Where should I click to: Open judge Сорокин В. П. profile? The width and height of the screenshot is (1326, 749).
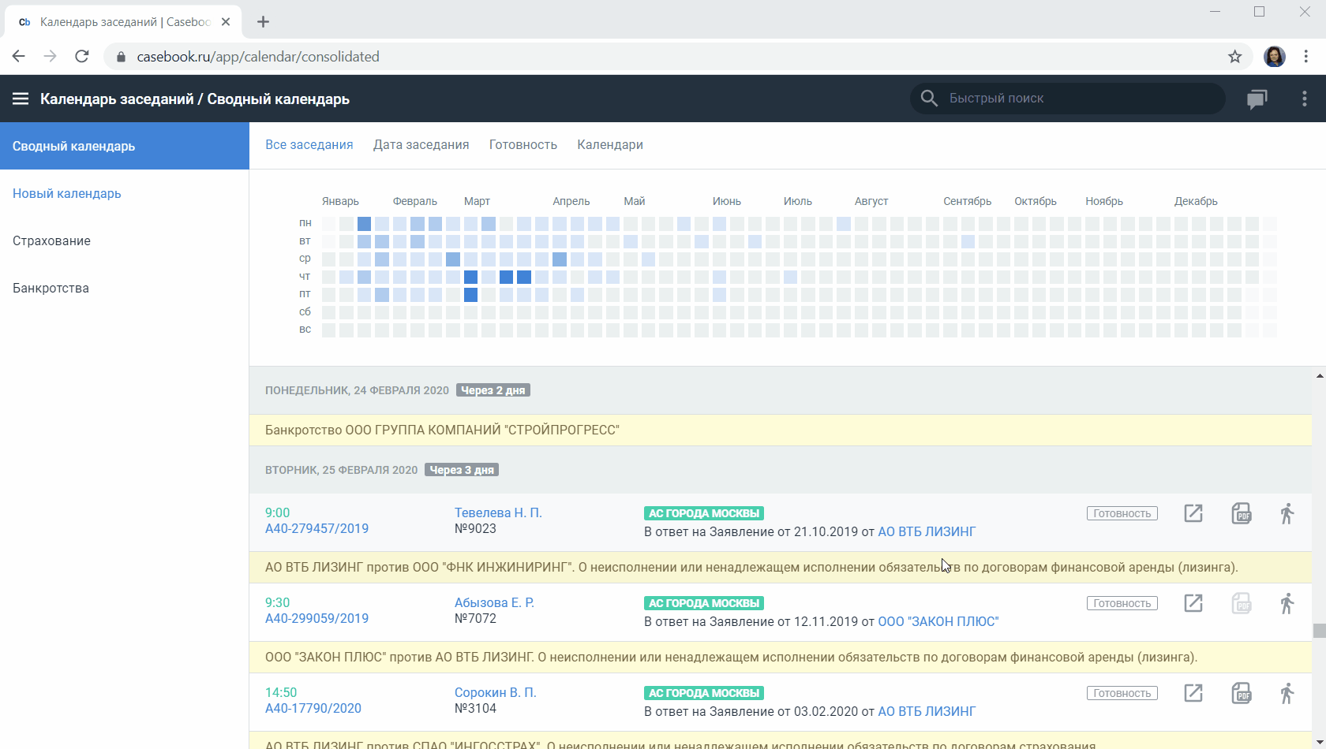(x=496, y=692)
